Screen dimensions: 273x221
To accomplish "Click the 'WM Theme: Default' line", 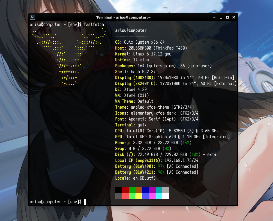I will pos(134,101).
